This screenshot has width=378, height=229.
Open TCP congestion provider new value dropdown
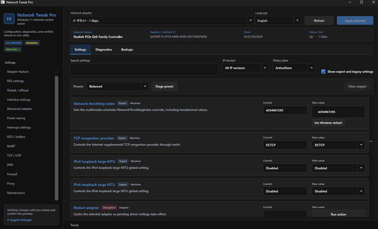[339, 145]
